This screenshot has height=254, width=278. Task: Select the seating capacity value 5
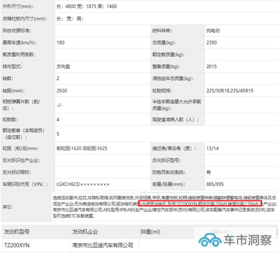click(58, 134)
